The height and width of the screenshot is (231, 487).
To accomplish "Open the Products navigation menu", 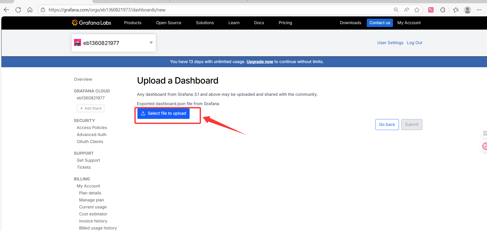I will 133,23.
